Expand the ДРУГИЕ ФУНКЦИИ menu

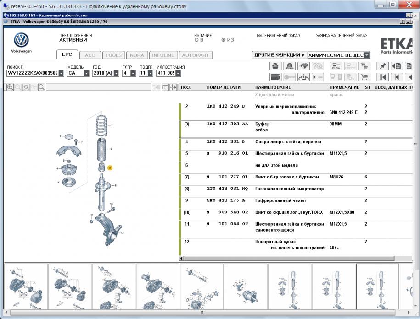(280, 55)
